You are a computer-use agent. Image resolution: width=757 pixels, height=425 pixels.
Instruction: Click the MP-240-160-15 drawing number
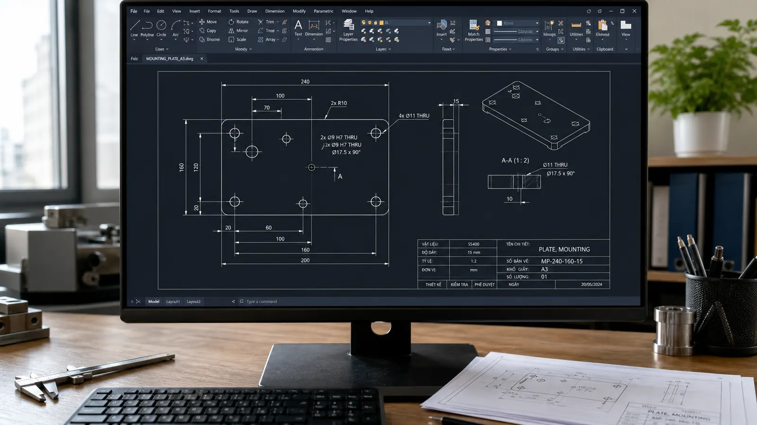click(x=562, y=261)
